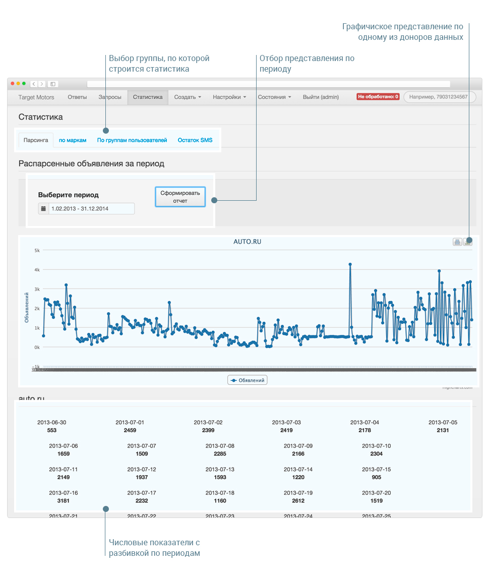The height and width of the screenshot is (573, 489).
Task: Click the 2013-07-10 date entry
Action: tap(376, 446)
